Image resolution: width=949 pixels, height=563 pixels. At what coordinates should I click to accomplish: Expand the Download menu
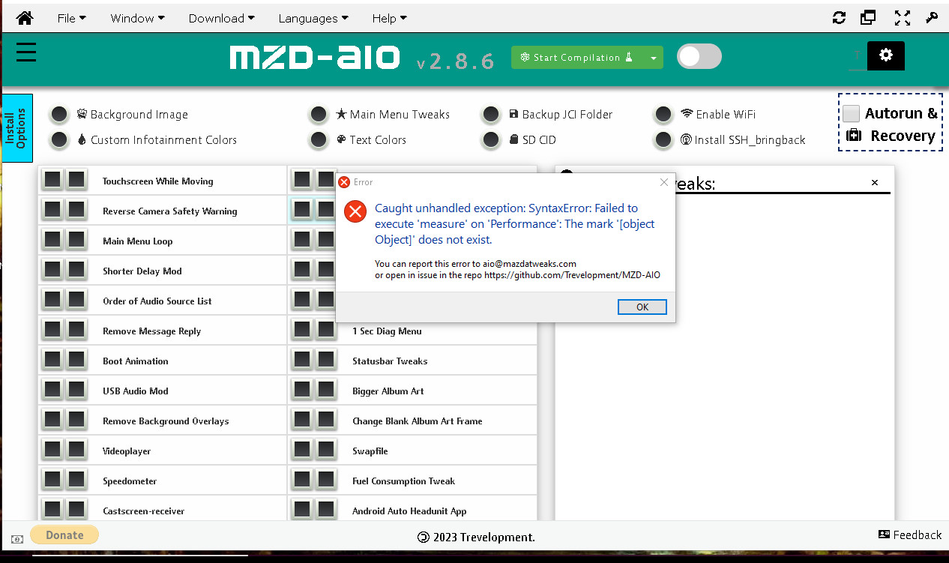coord(221,18)
